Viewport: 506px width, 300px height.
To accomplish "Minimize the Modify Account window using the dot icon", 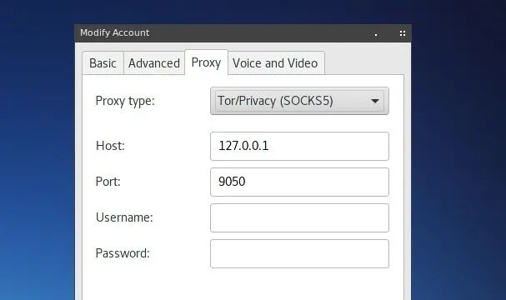I will coord(376,34).
